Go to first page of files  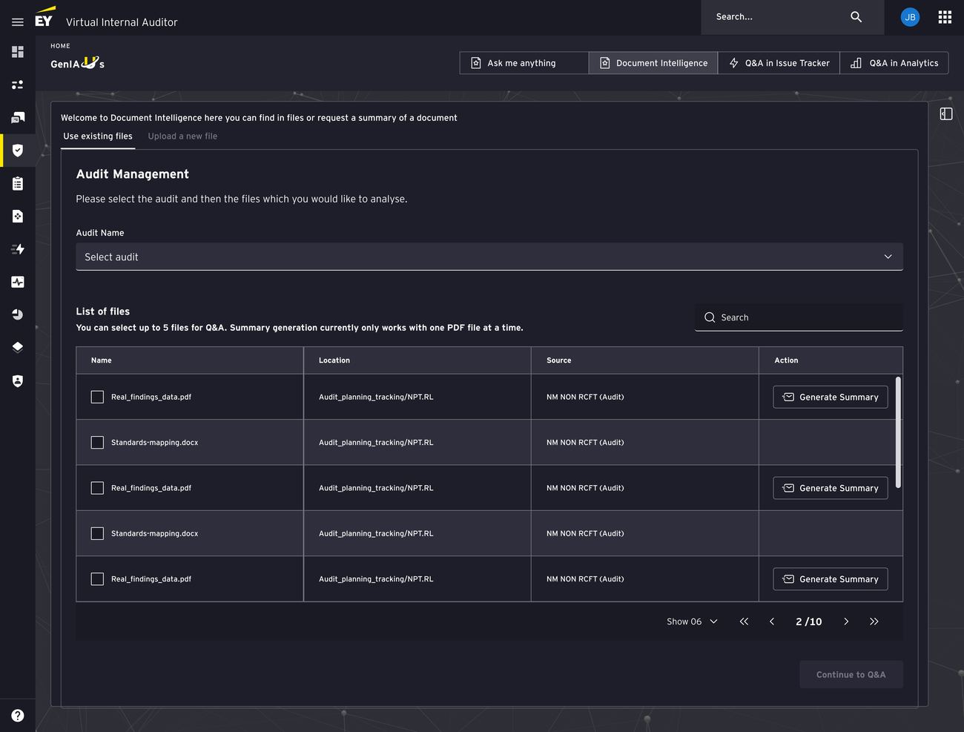tap(744, 621)
